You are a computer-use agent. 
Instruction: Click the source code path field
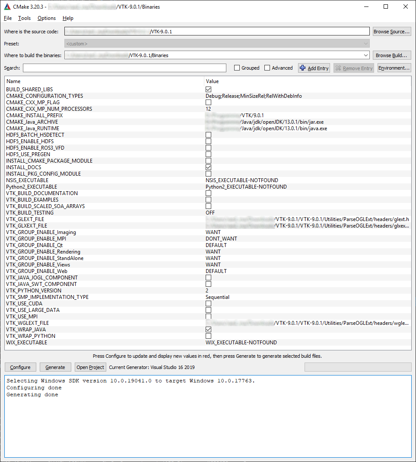point(217,31)
